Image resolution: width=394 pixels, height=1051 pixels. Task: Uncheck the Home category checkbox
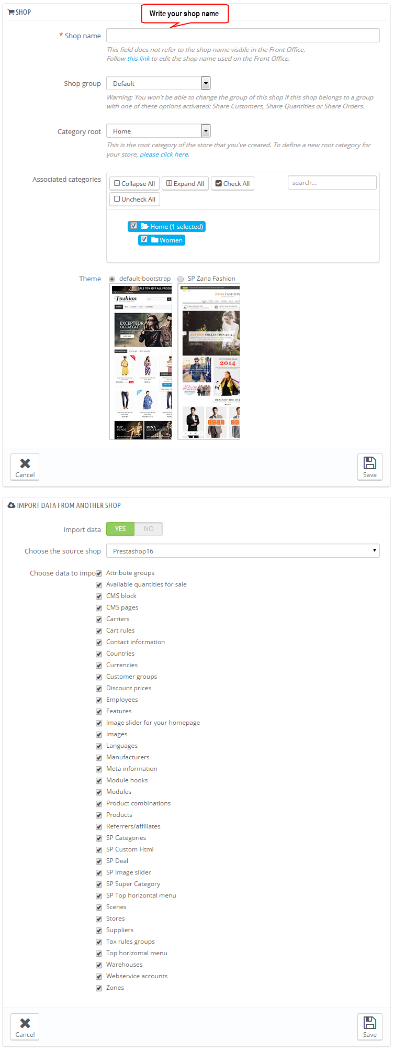134,226
